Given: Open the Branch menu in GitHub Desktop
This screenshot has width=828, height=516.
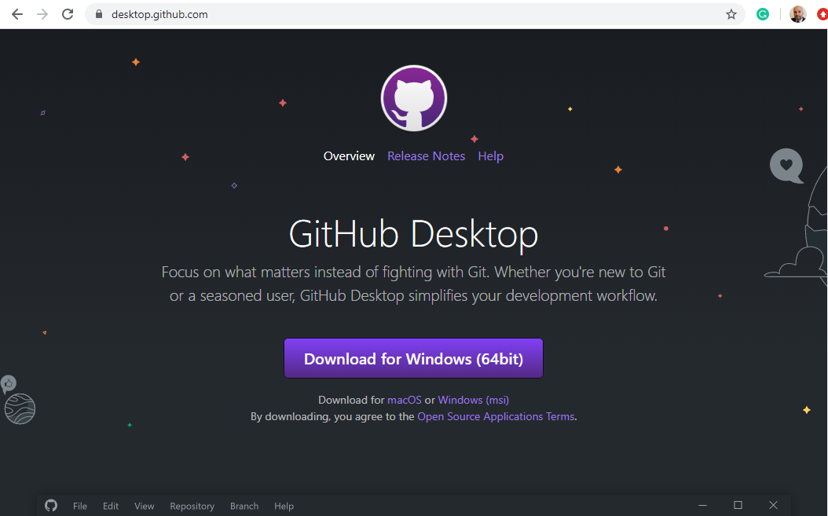Looking at the screenshot, I should click(x=244, y=506).
